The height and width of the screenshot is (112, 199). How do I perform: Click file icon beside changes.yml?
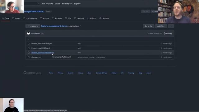(x=29, y=57)
